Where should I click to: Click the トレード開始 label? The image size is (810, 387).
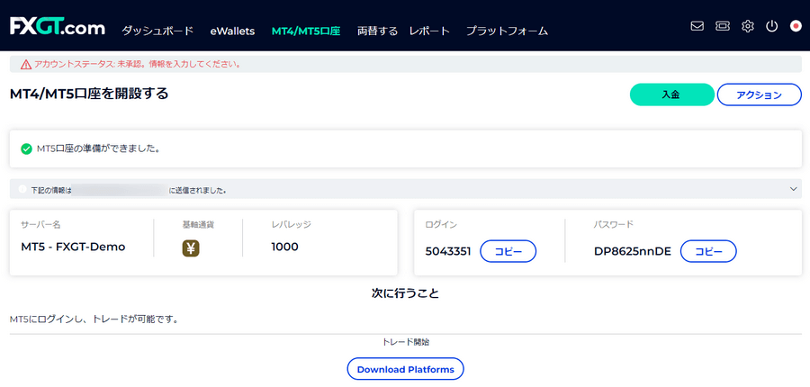406,341
